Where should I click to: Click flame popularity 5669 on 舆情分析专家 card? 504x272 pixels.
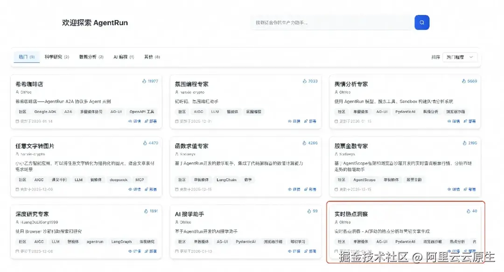coord(469,81)
